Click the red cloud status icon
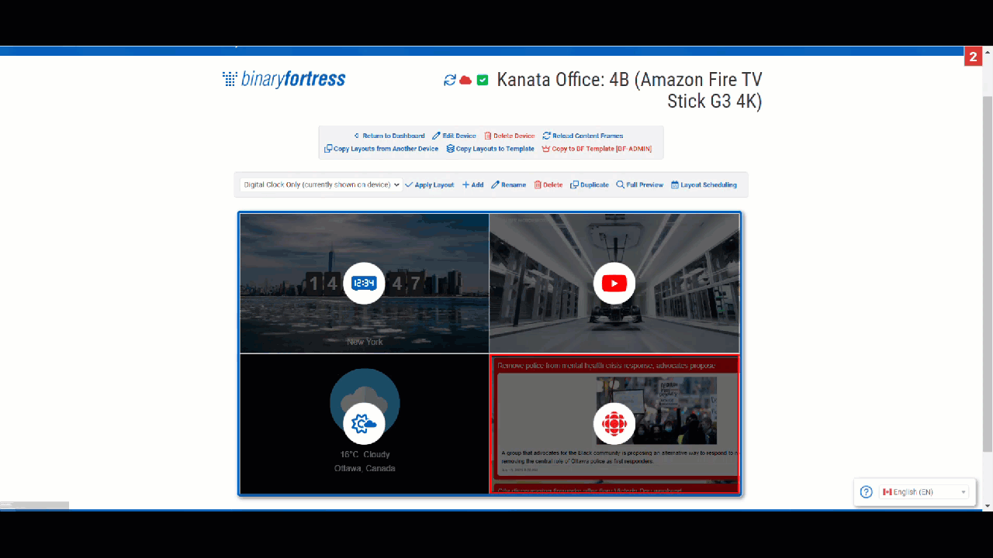The height and width of the screenshot is (558, 993). pyautogui.click(x=465, y=81)
